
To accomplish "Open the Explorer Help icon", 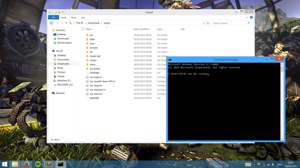I will 251,17.
